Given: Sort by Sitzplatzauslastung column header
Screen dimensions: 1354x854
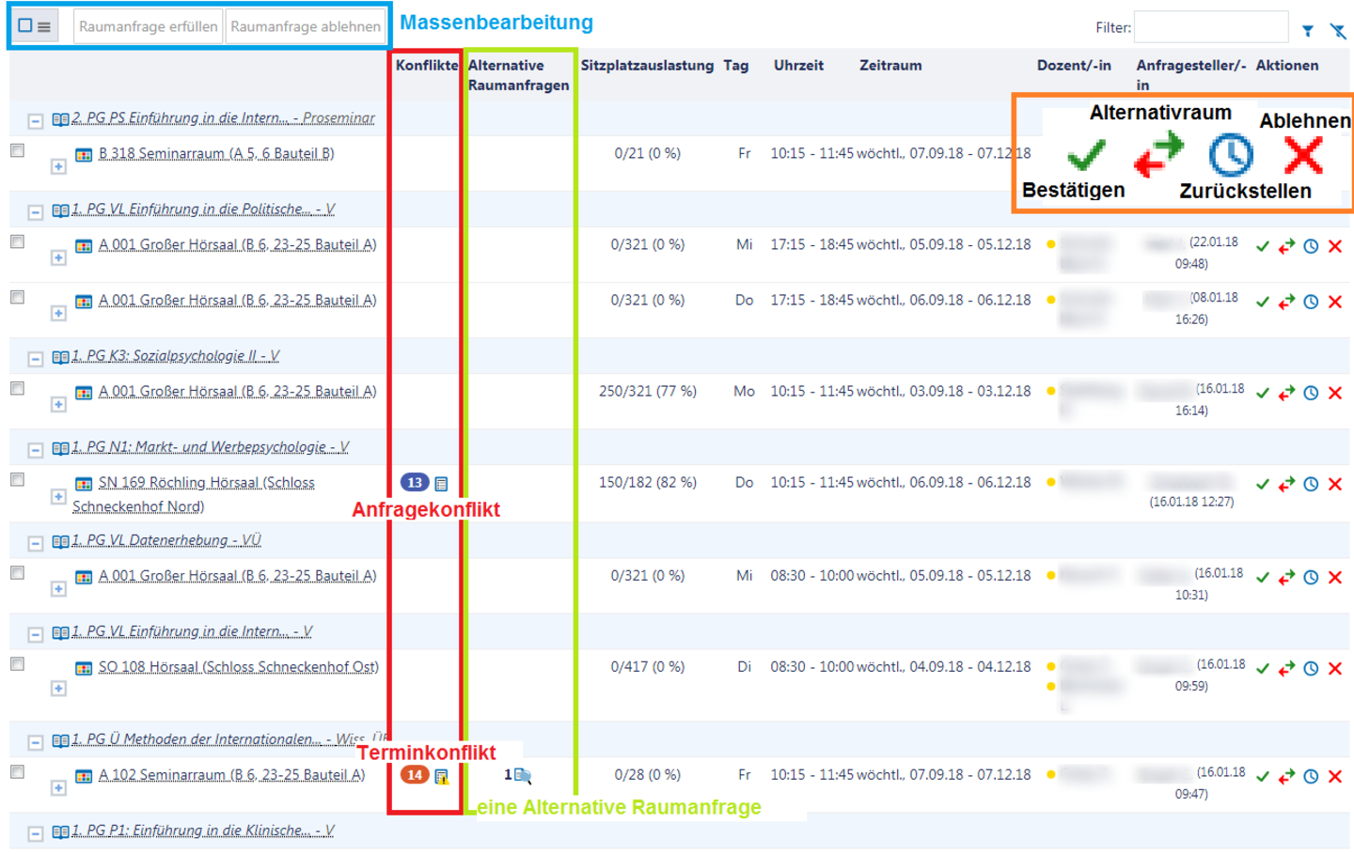Looking at the screenshot, I should [x=647, y=65].
